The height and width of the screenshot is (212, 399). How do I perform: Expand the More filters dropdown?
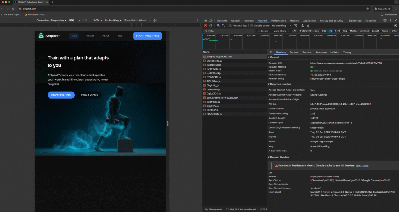point(281,31)
